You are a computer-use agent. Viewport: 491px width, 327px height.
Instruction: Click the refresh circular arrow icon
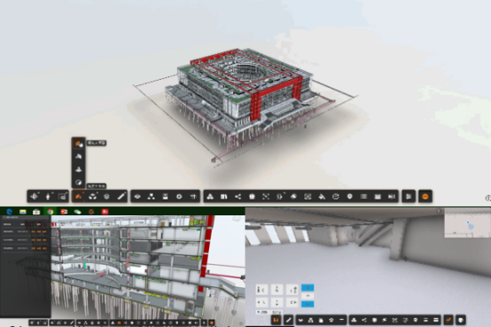336,197
